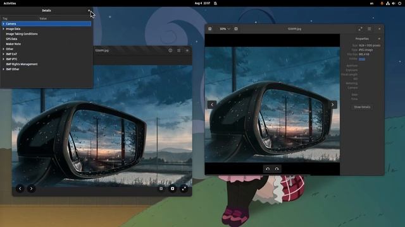Expand the Camera tree row
This screenshot has width=405, height=227.
tap(3, 24)
